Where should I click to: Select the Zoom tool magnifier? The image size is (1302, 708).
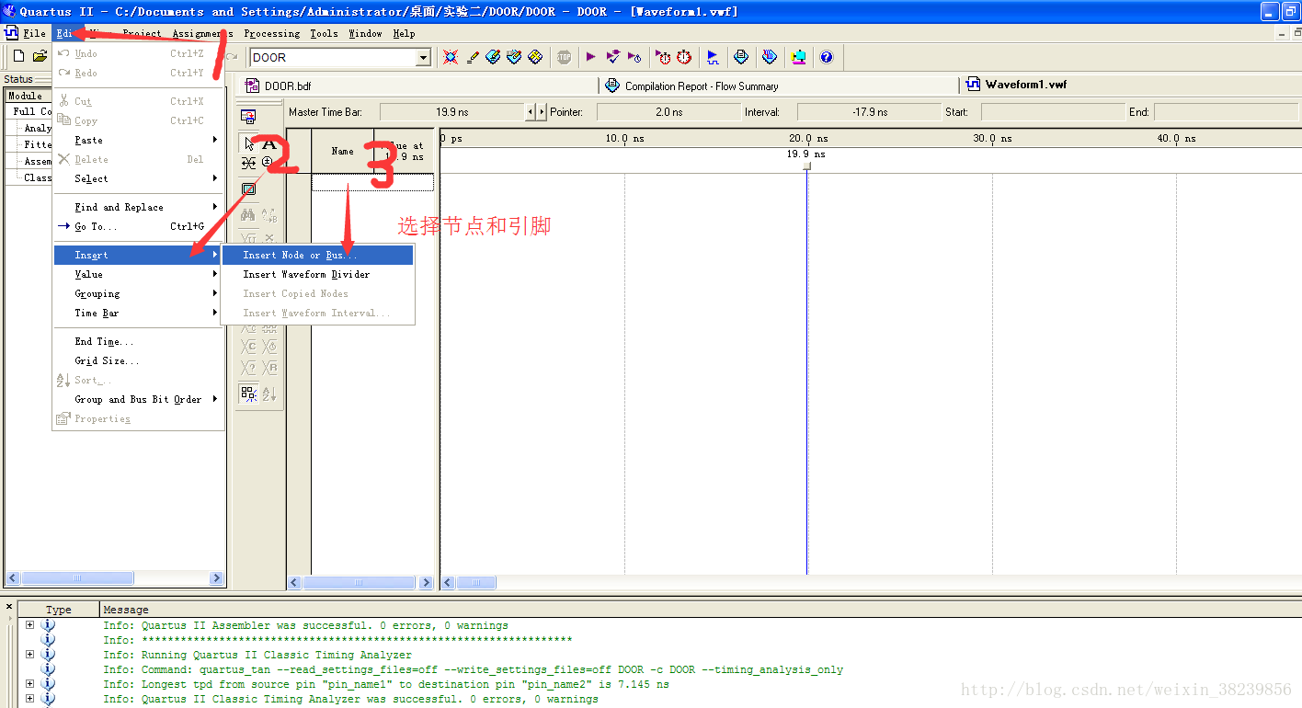(x=268, y=162)
